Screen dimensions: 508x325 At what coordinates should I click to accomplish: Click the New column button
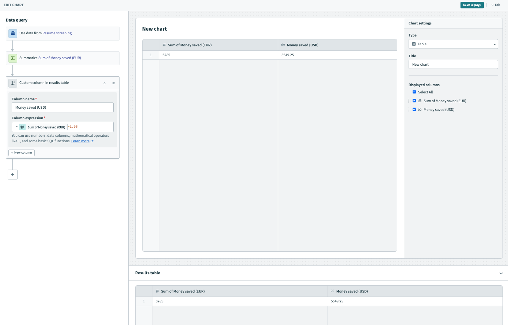22,152
